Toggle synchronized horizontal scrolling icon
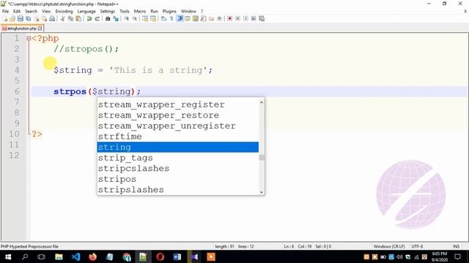The height and width of the screenshot is (263, 469). click(x=153, y=19)
